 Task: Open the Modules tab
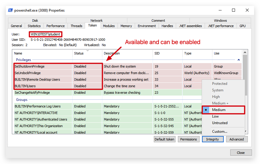[109, 26]
